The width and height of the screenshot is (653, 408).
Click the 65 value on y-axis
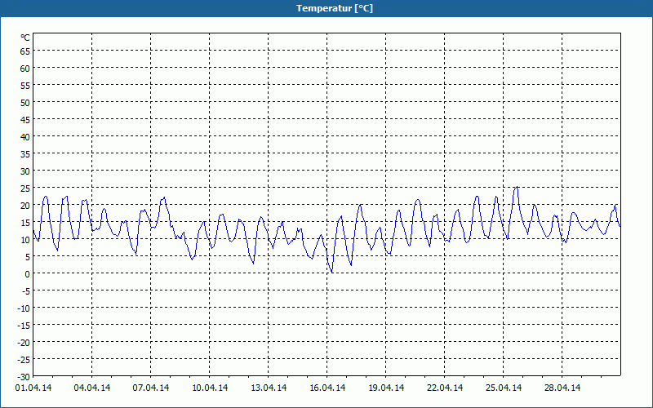[25, 51]
